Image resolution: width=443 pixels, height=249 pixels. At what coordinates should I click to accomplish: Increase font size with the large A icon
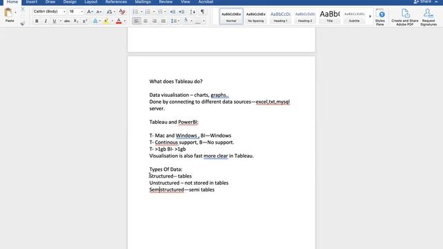(x=89, y=12)
